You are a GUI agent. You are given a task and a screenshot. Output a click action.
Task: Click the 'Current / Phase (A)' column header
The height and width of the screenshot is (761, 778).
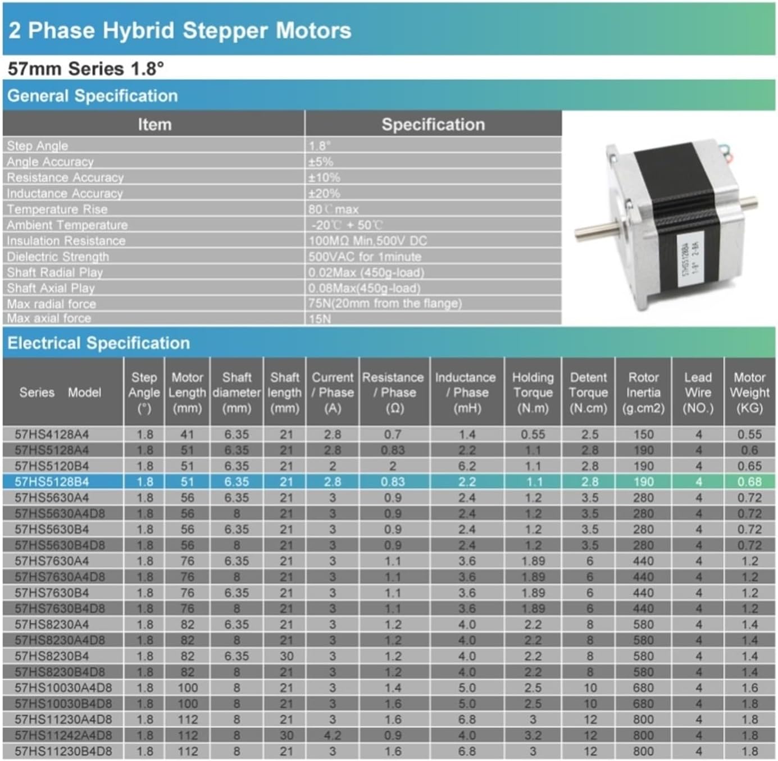[x=333, y=392]
